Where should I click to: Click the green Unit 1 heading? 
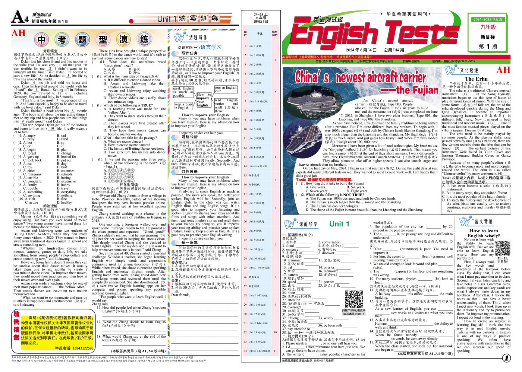point(339,224)
